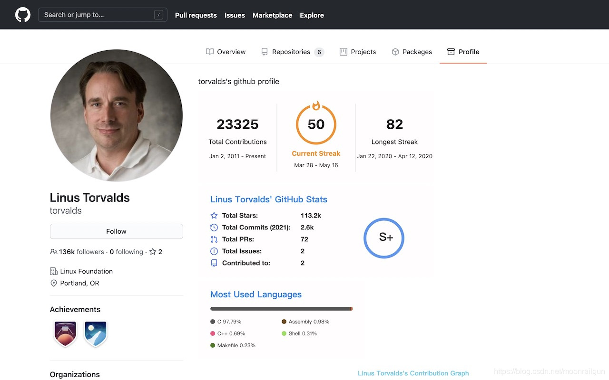Open Linus Torvalds' GitHub Stats heading
The width and height of the screenshot is (609, 380).
(269, 199)
